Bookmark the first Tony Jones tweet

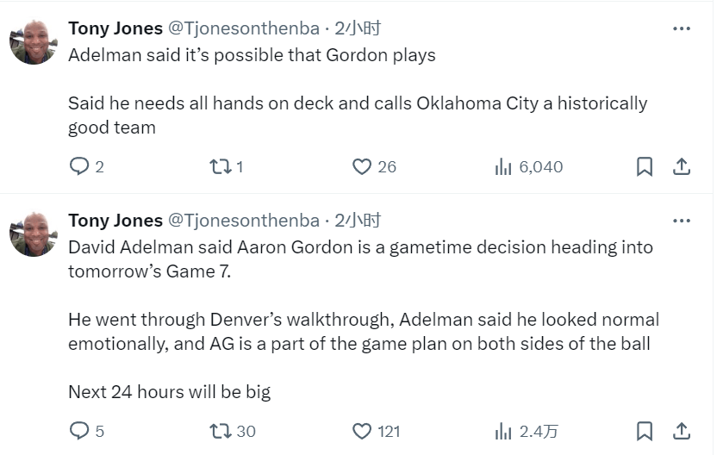645,166
